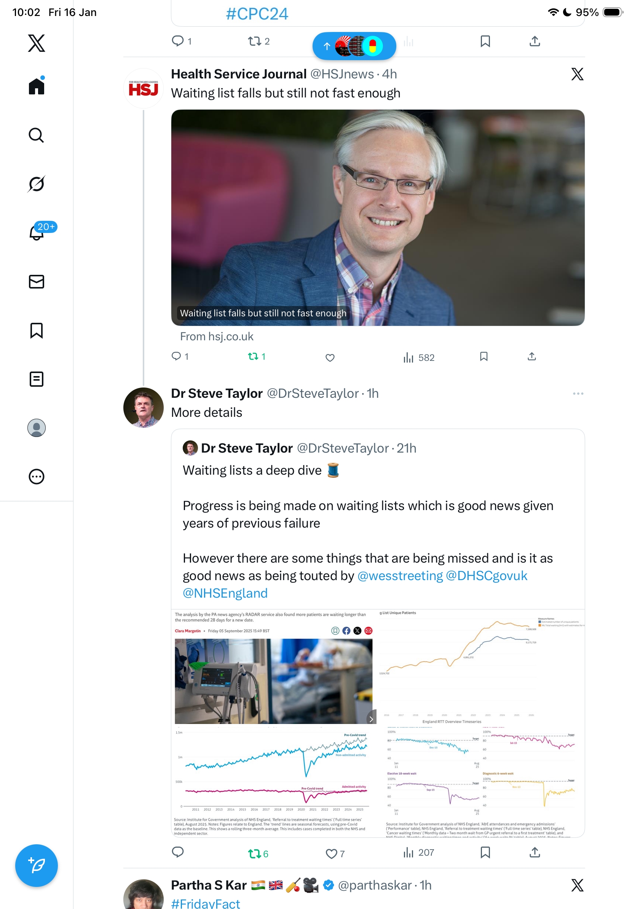Undo repost on HSJ waiting list post
Image resolution: width=635 pixels, height=909 pixels.
pyautogui.click(x=256, y=357)
